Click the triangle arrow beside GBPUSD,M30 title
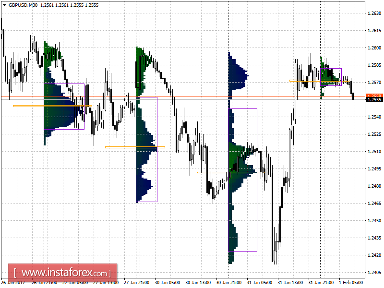The height and width of the screenshot is (288, 384). coord(4,5)
